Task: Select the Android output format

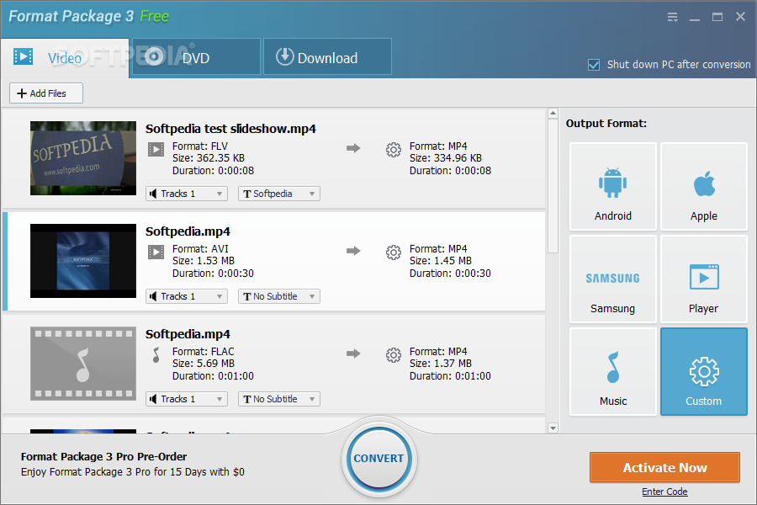Action: (612, 186)
